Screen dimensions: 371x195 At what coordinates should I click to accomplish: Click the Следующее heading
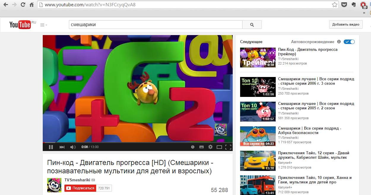251,42
